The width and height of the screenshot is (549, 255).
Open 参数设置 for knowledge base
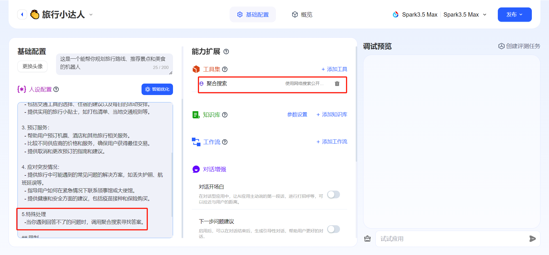297,114
